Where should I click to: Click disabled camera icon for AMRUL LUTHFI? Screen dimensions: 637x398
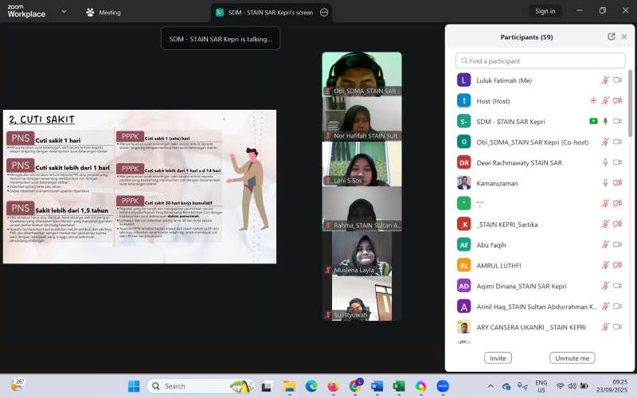(617, 265)
